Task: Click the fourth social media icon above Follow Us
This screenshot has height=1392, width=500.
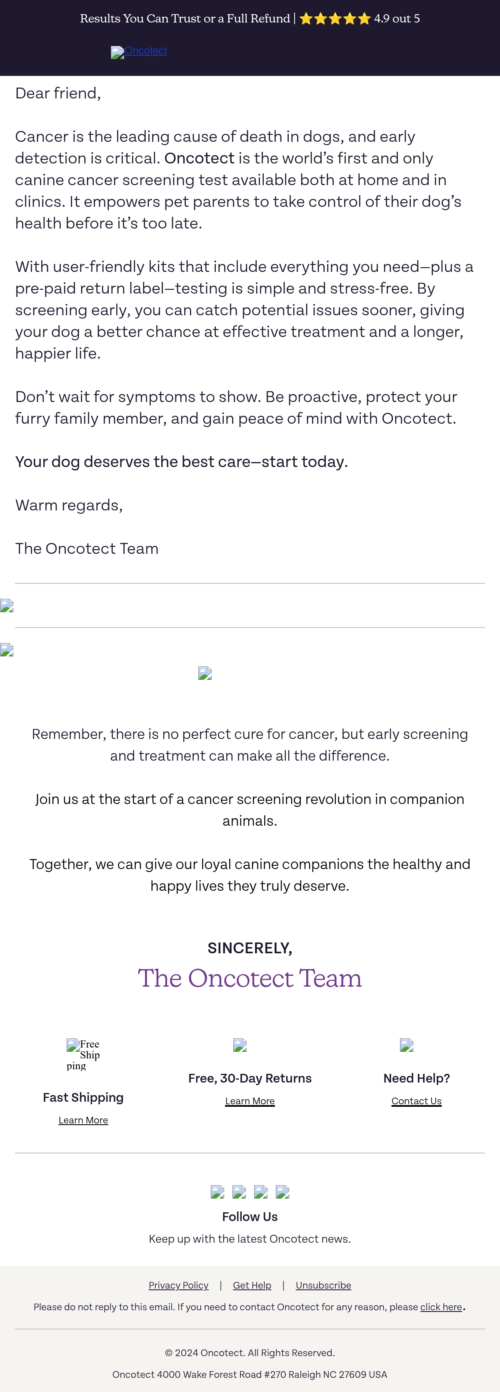Action: tap(282, 1191)
